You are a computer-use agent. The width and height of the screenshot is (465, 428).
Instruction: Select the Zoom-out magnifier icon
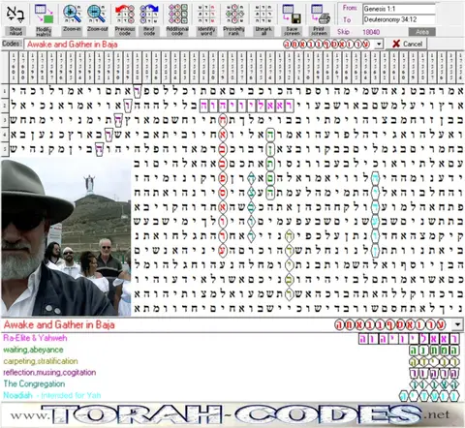coord(97,15)
